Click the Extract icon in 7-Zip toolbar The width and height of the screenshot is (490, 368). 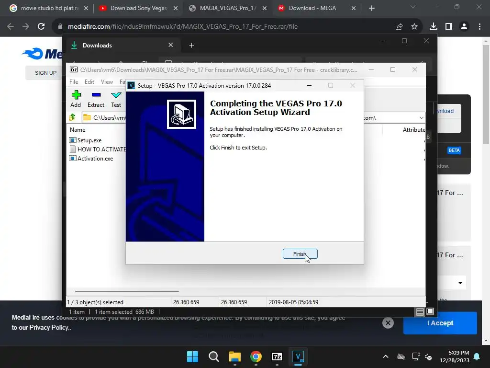pyautogui.click(x=96, y=99)
